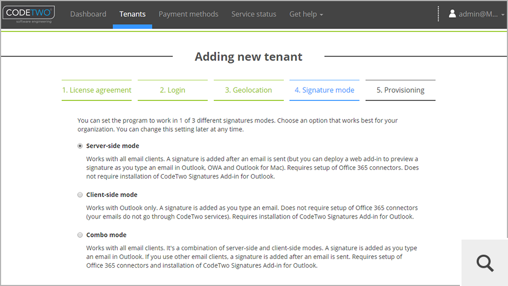The height and width of the screenshot is (286, 508).
Task: Click the Server-side mode label
Action: [x=112, y=146]
